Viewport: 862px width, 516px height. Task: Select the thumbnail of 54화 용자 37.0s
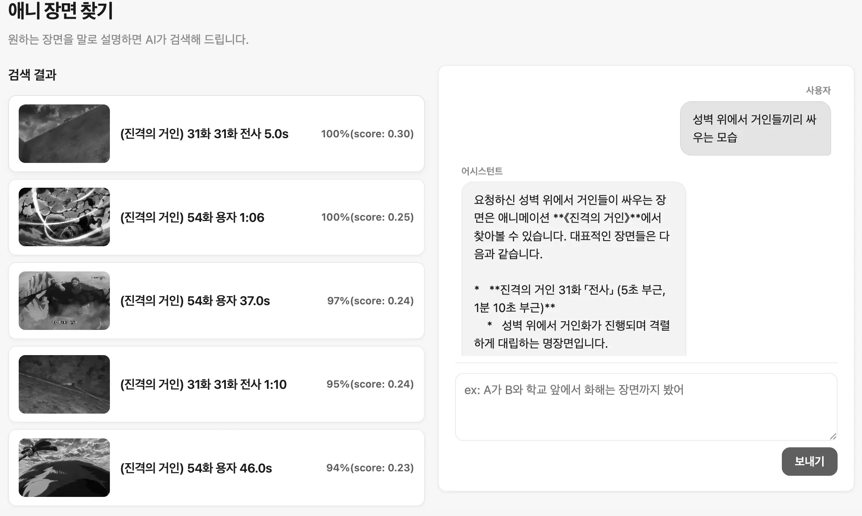point(64,301)
